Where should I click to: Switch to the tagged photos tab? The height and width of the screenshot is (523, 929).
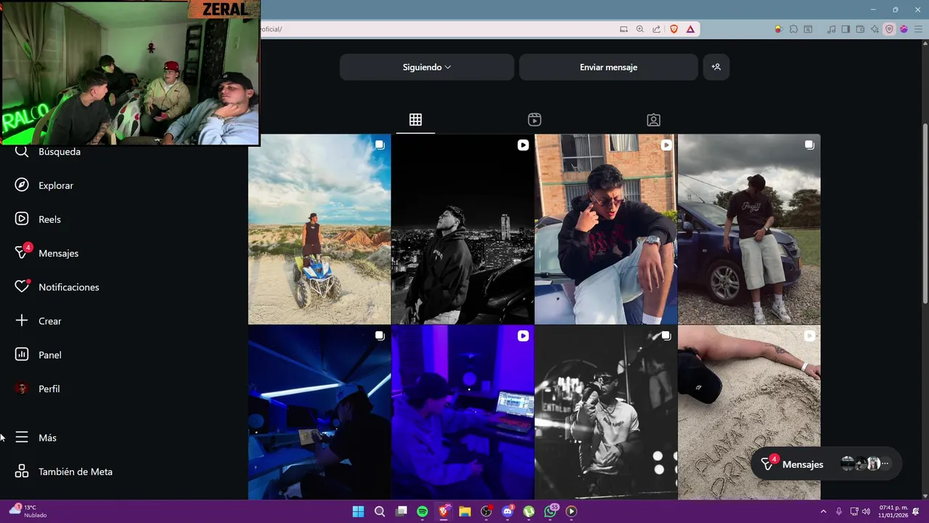click(x=653, y=120)
